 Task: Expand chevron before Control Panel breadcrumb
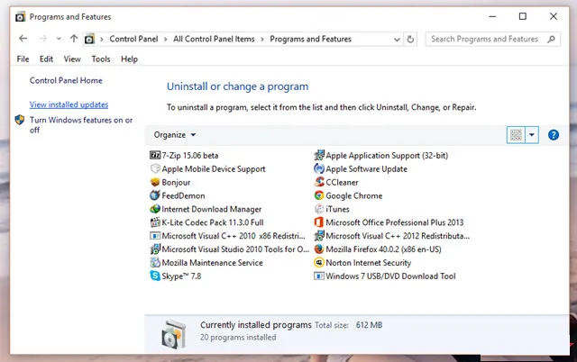[102, 39]
